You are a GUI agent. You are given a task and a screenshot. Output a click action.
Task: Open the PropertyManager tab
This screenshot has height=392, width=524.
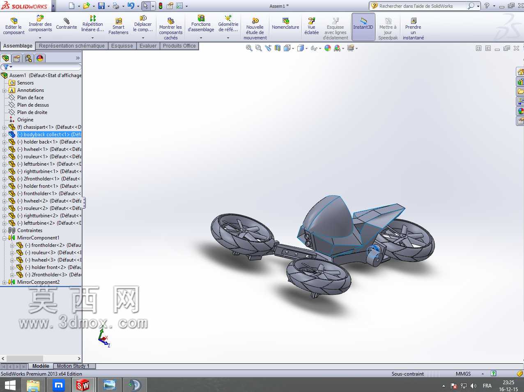click(x=17, y=58)
